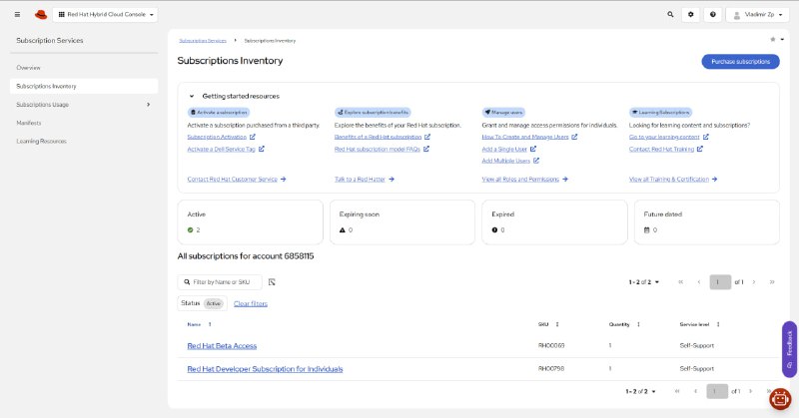The width and height of the screenshot is (799, 418).
Task: Click the Red Hat logo
Action: tap(41, 15)
